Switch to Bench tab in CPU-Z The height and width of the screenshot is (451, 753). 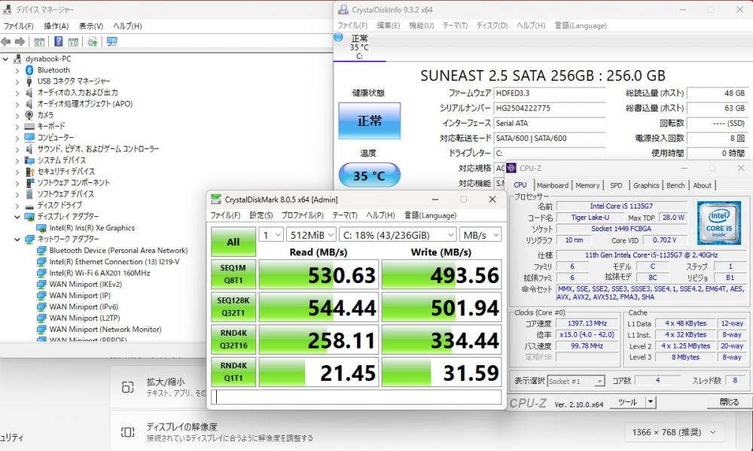(x=675, y=185)
